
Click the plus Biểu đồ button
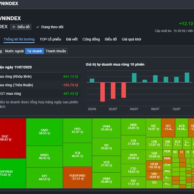point(21,27)
